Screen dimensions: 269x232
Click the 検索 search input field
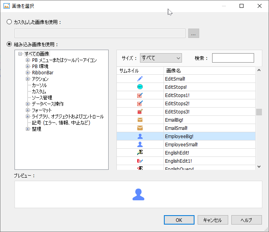coord(233,58)
